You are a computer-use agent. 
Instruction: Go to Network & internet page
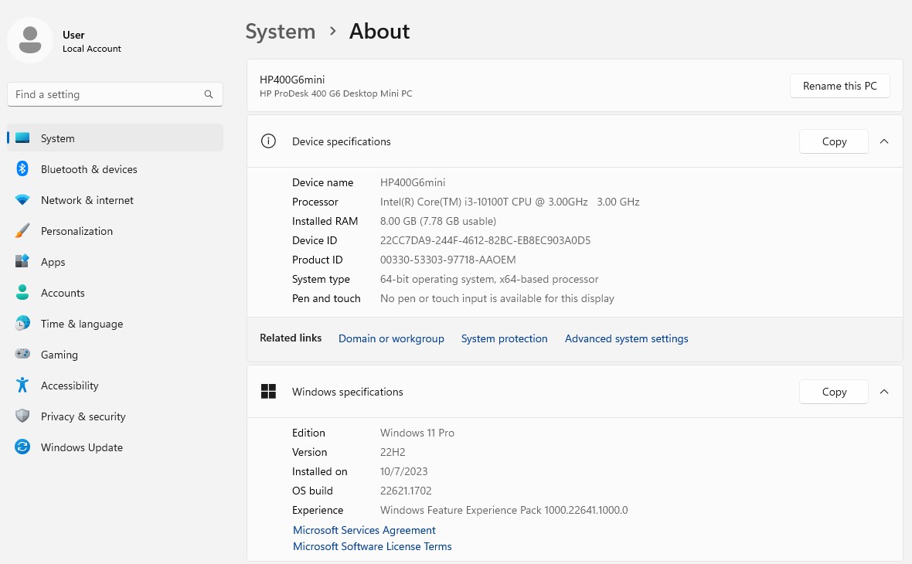click(115, 200)
